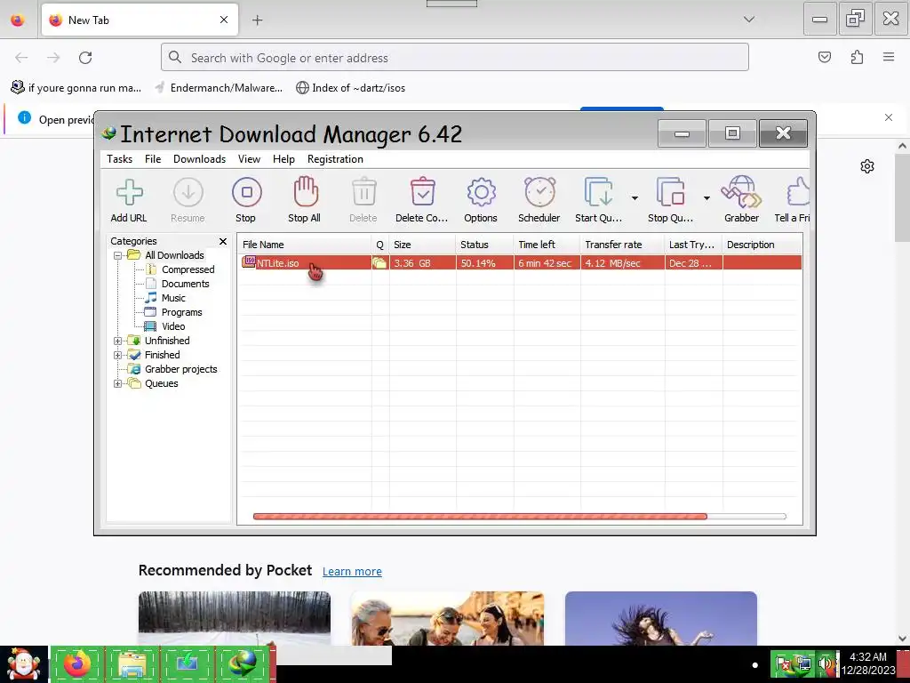Click Learn more link beside Pocket

(x=352, y=572)
